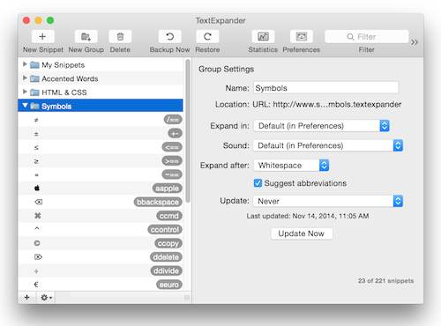Image resolution: width=441 pixels, height=326 pixels.
Task: Open the gear action menu
Action: [46, 298]
